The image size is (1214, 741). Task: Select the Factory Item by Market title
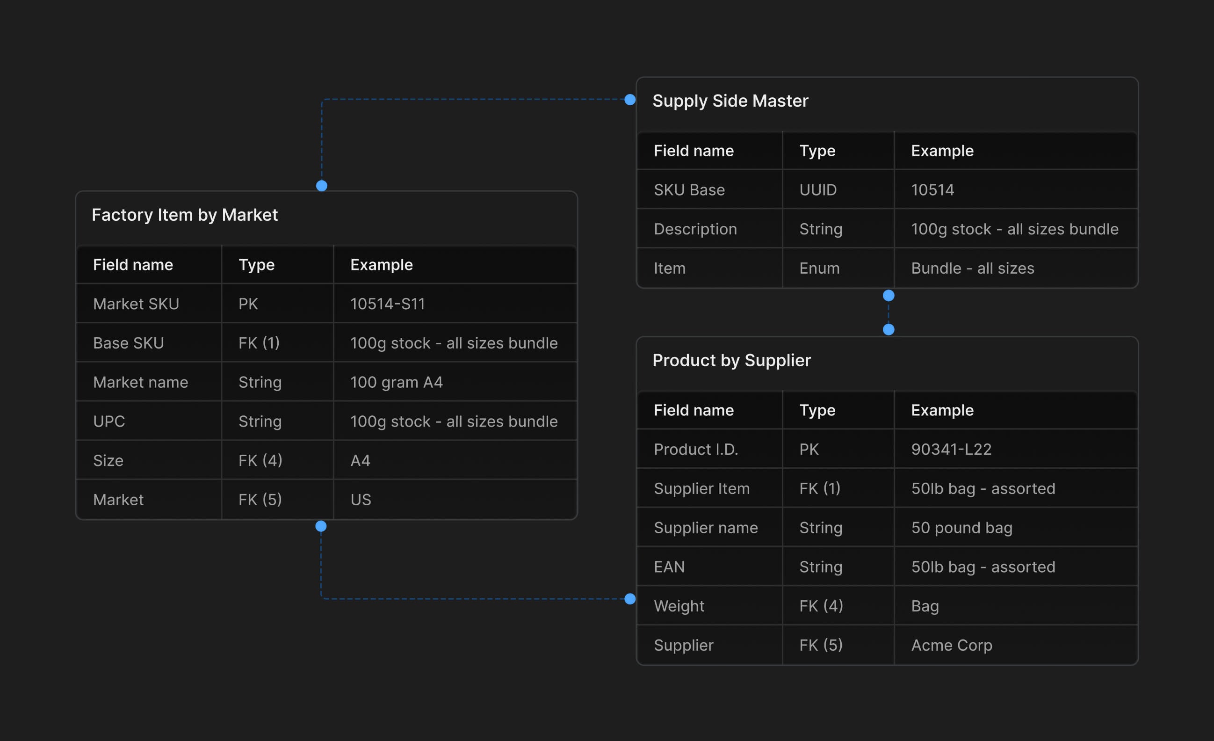pyautogui.click(x=185, y=215)
